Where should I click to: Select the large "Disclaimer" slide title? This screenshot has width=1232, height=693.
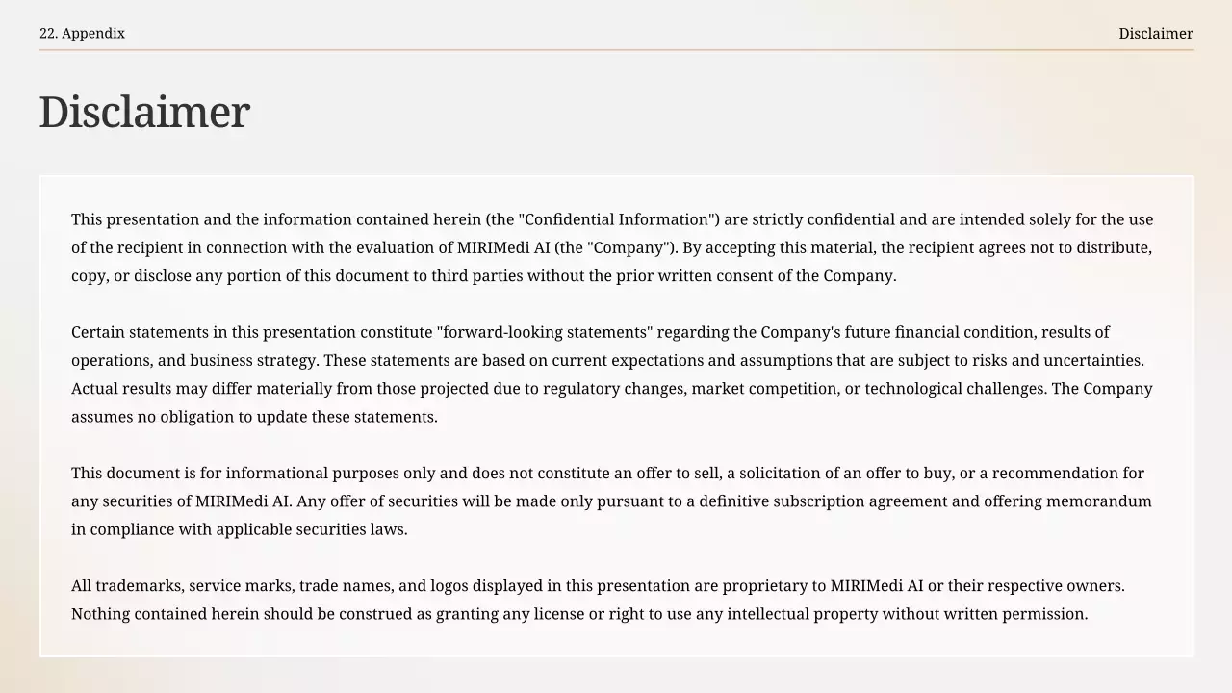point(144,113)
